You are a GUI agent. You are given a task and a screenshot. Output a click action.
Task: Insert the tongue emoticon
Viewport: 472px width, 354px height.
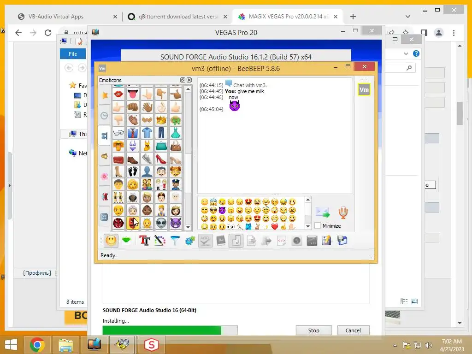pyautogui.click(x=132, y=94)
